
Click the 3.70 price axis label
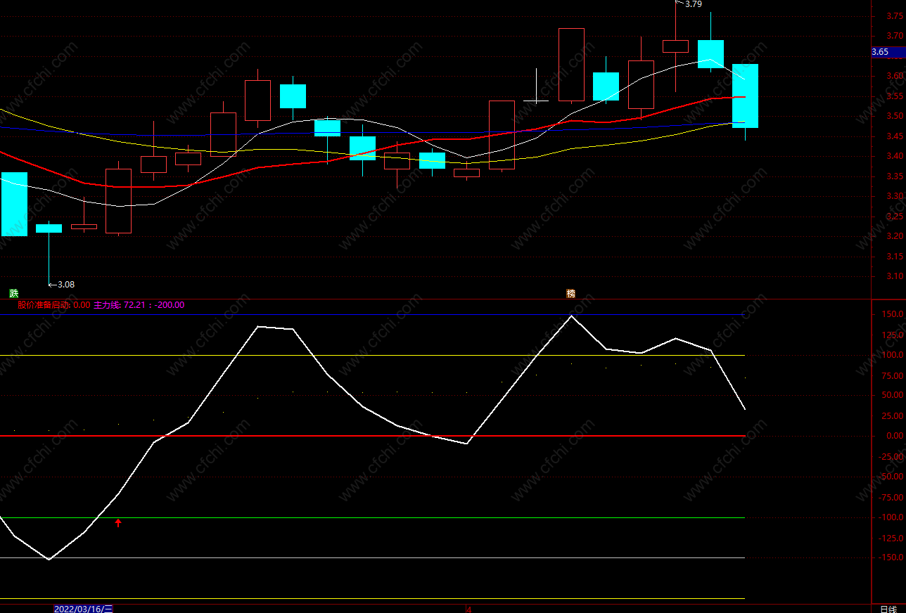tap(895, 36)
